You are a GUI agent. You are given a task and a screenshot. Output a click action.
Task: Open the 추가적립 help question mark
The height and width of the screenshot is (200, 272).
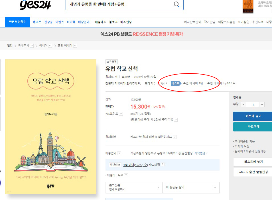[x=176, y=120]
